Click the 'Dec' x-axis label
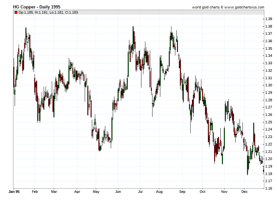Image resolution: width=277 pixels, height=200 pixels. click(x=244, y=192)
